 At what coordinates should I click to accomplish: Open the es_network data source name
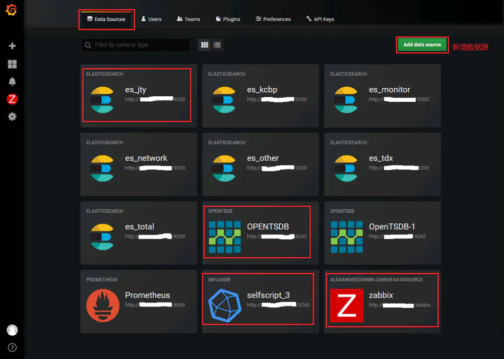146,158
